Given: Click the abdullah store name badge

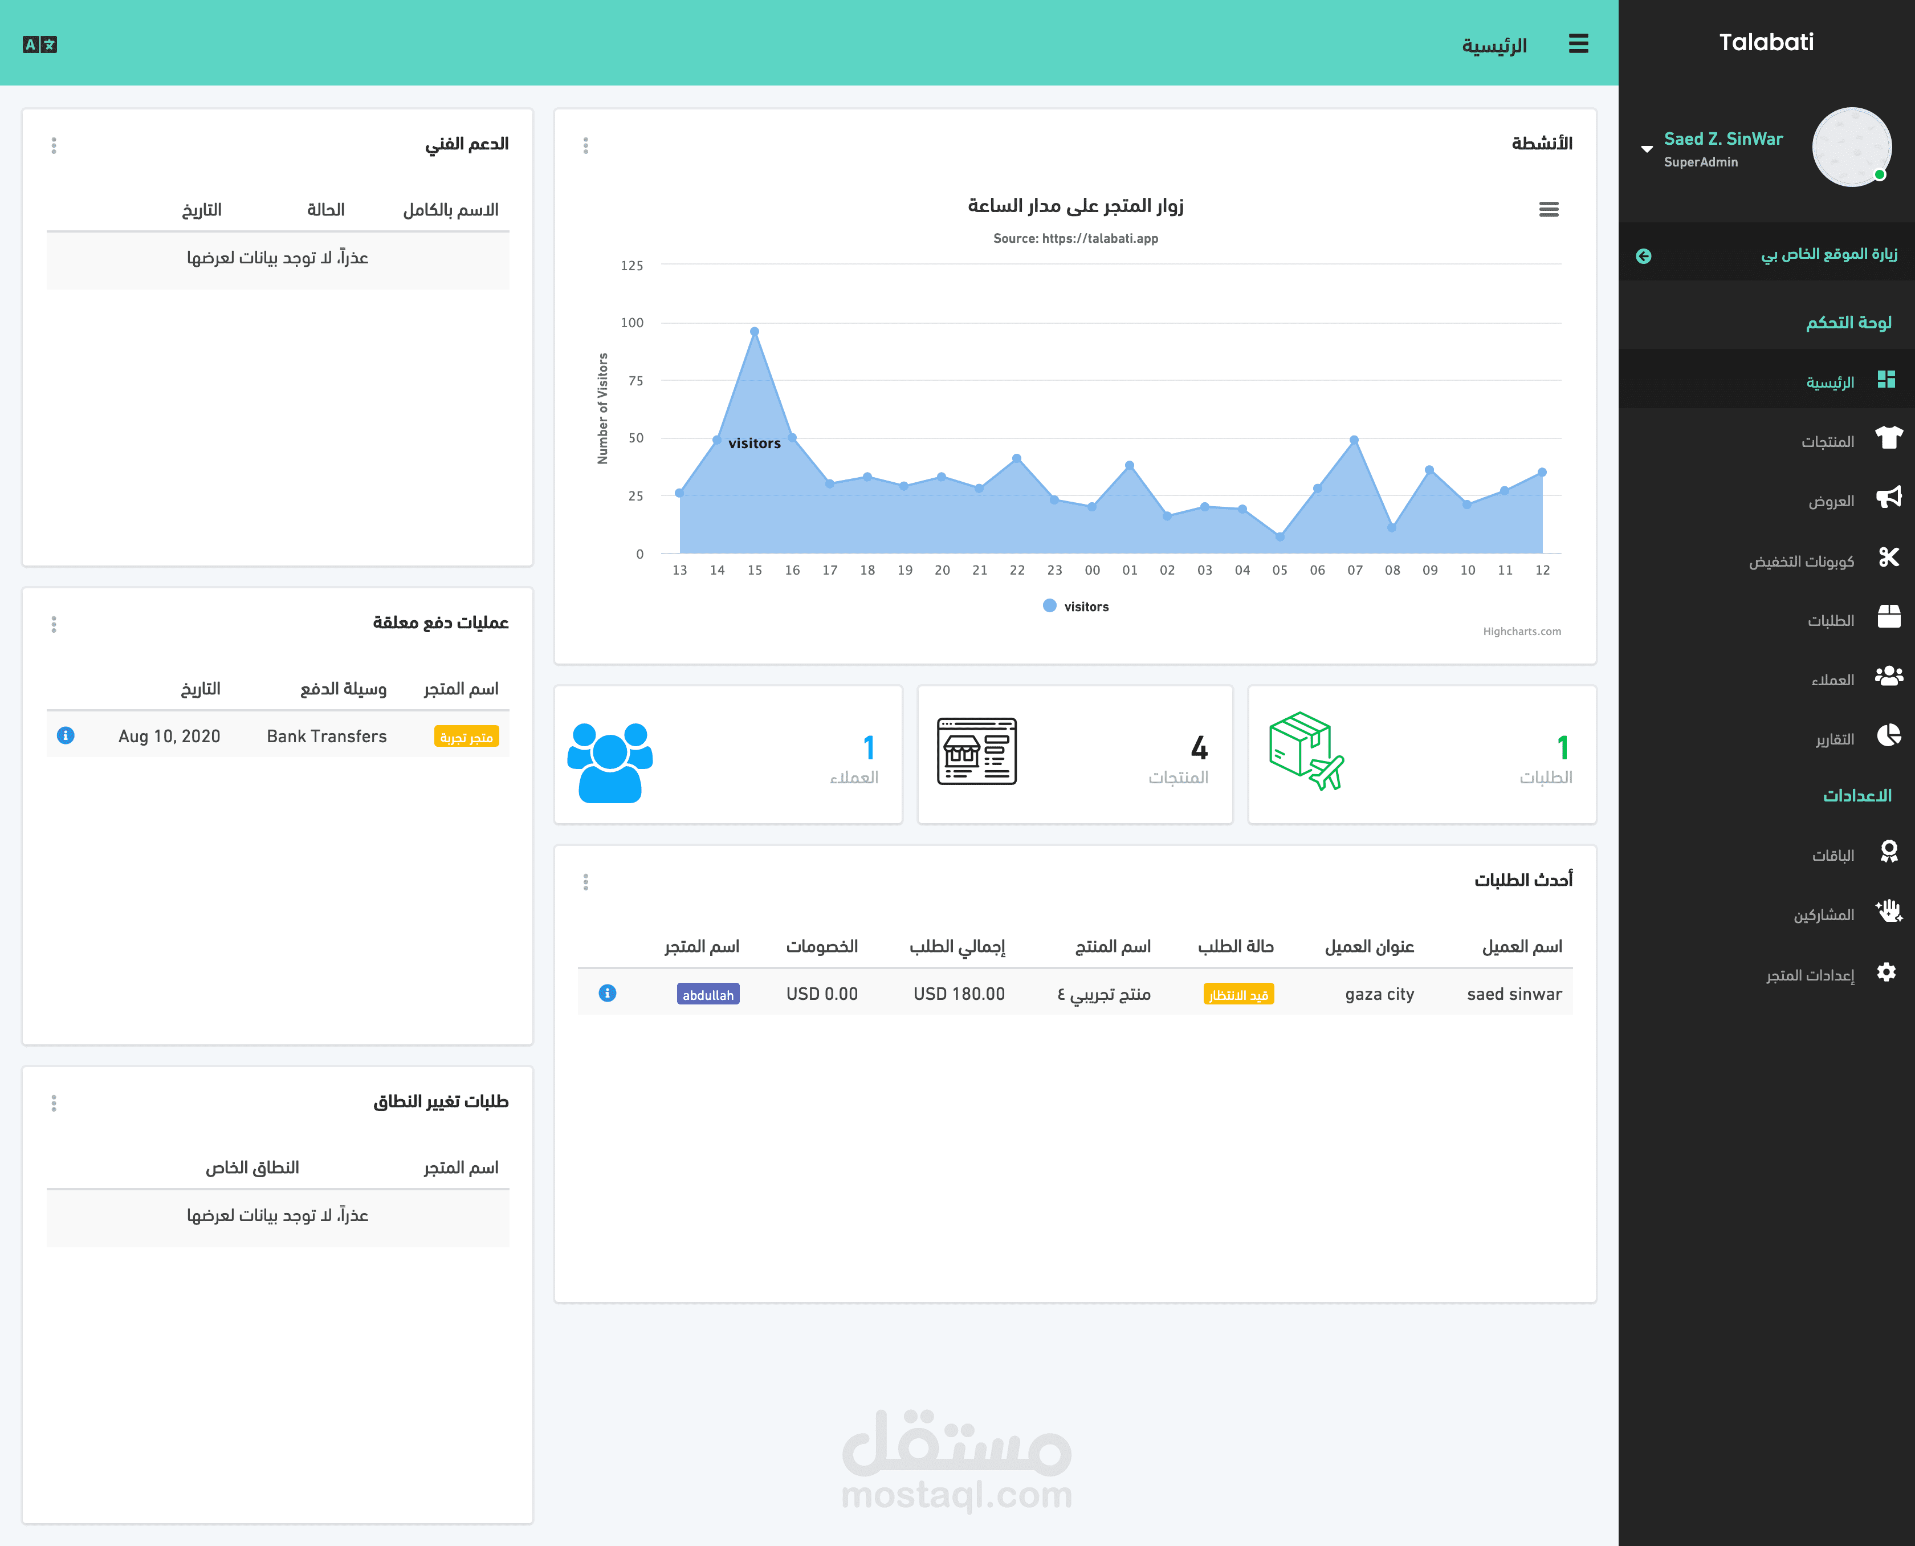Looking at the screenshot, I should [708, 995].
